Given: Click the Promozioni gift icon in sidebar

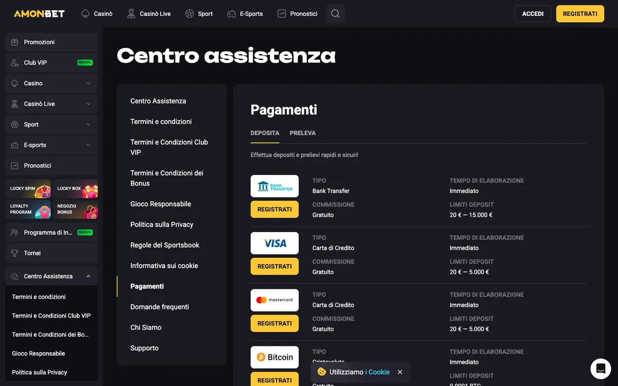Looking at the screenshot, I should tap(14, 42).
